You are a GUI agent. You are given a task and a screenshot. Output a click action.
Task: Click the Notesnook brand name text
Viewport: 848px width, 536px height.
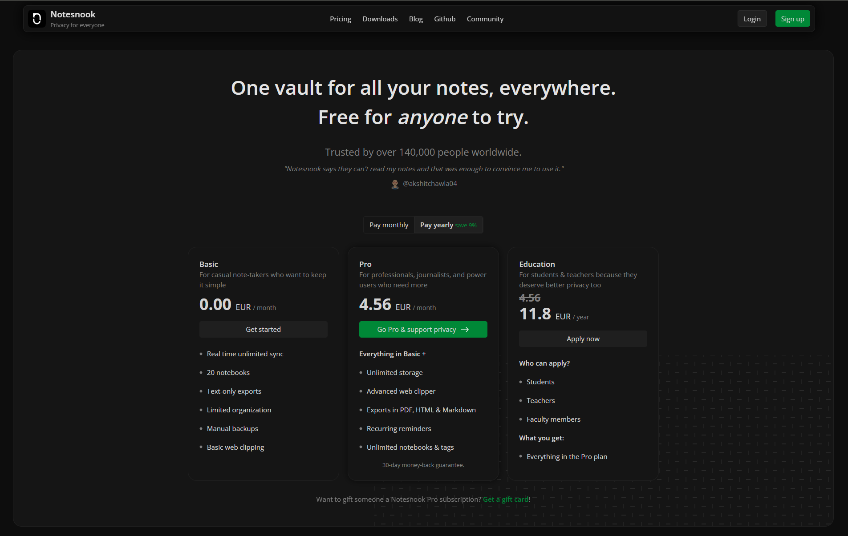coord(73,14)
